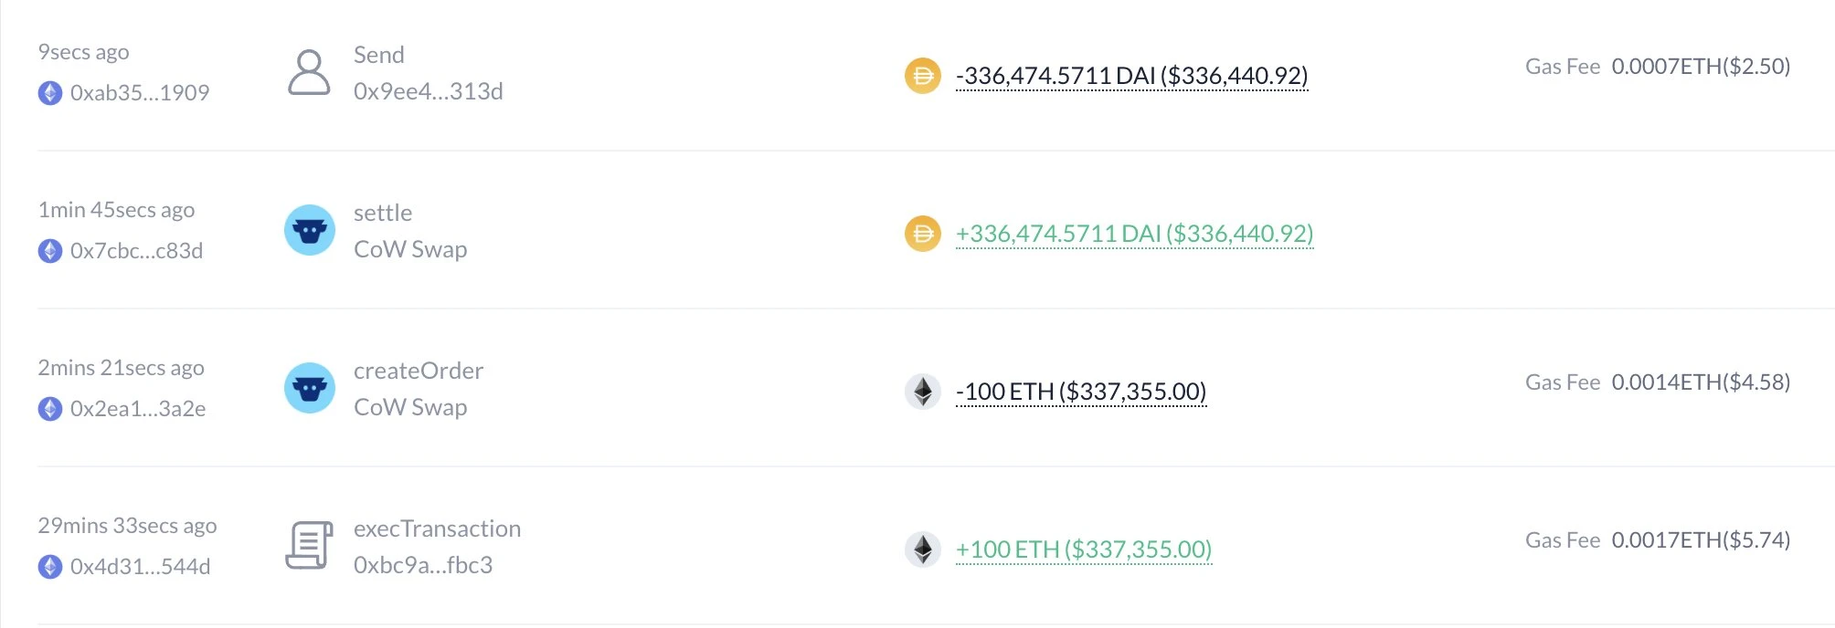Click the CoW Swap logo in createOrder row
The height and width of the screenshot is (628, 1835).
(309, 388)
